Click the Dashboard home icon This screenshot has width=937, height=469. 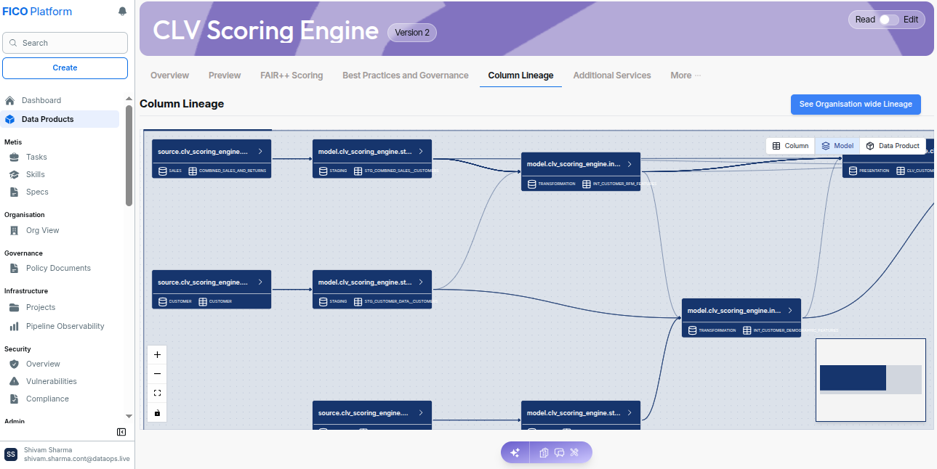tap(10, 100)
